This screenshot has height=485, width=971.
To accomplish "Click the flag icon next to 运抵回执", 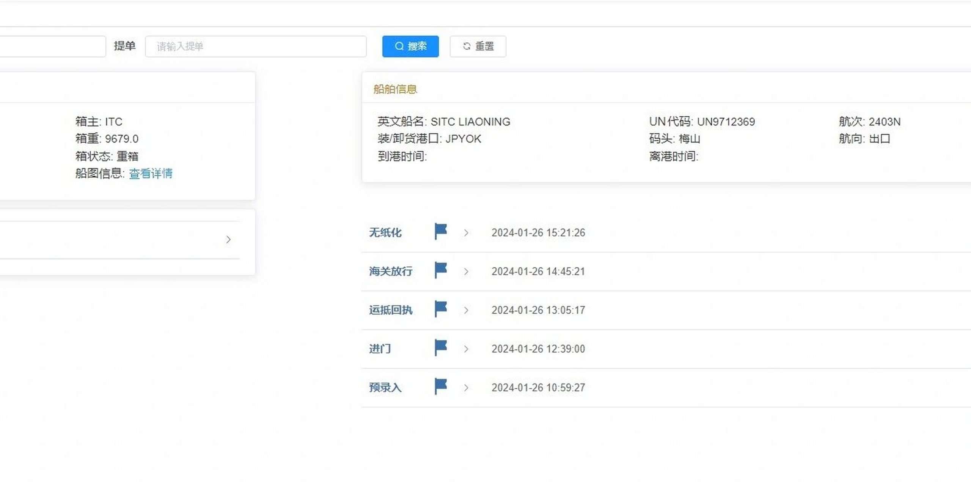I will coord(441,309).
